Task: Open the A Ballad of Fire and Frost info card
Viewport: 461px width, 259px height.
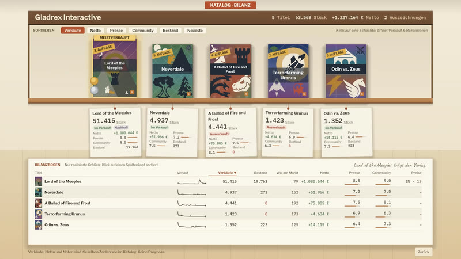Action: [231, 132]
